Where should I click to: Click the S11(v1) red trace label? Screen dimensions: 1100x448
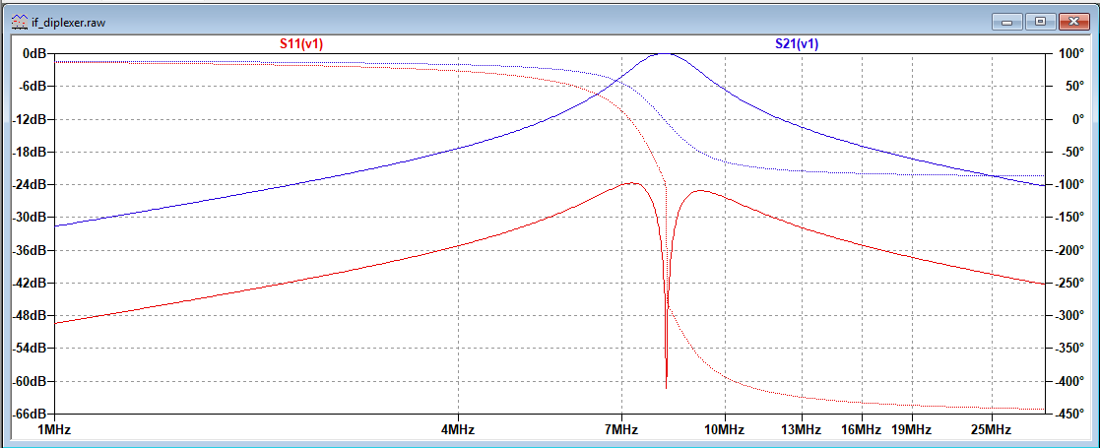(301, 43)
